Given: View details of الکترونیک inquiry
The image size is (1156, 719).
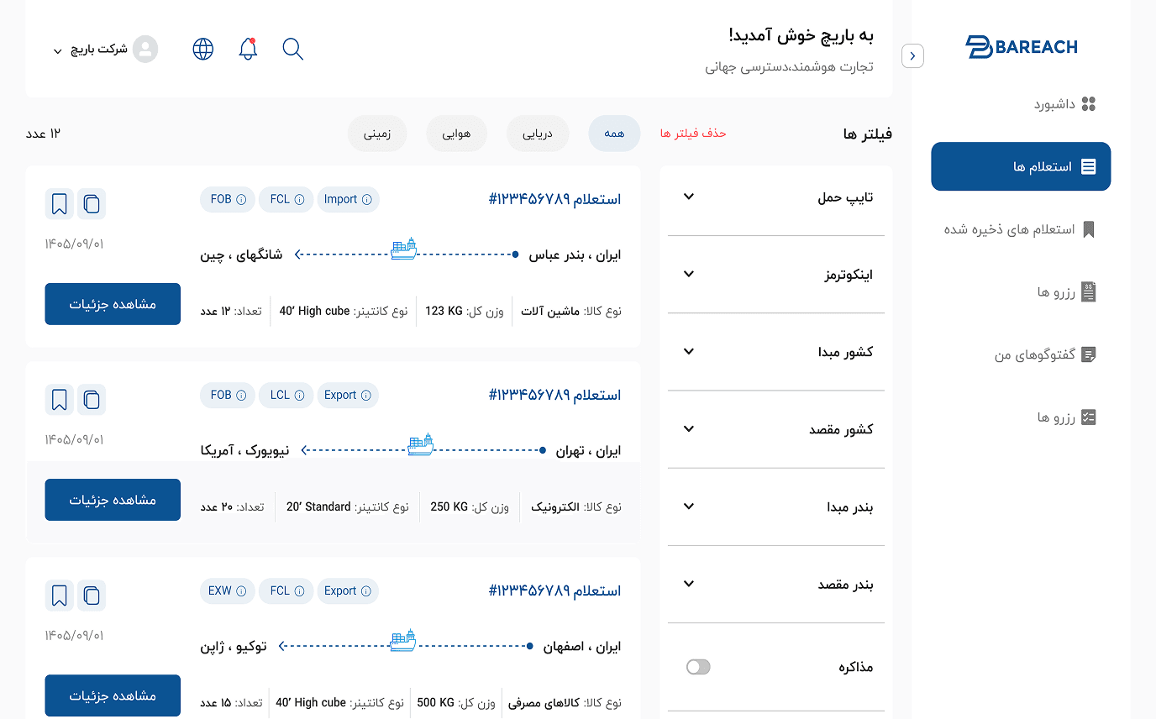Looking at the screenshot, I should click(x=113, y=500).
